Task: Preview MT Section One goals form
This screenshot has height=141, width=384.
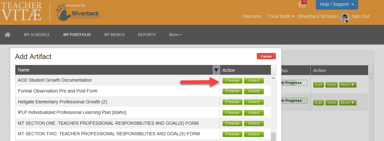Action: tap(232, 123)
